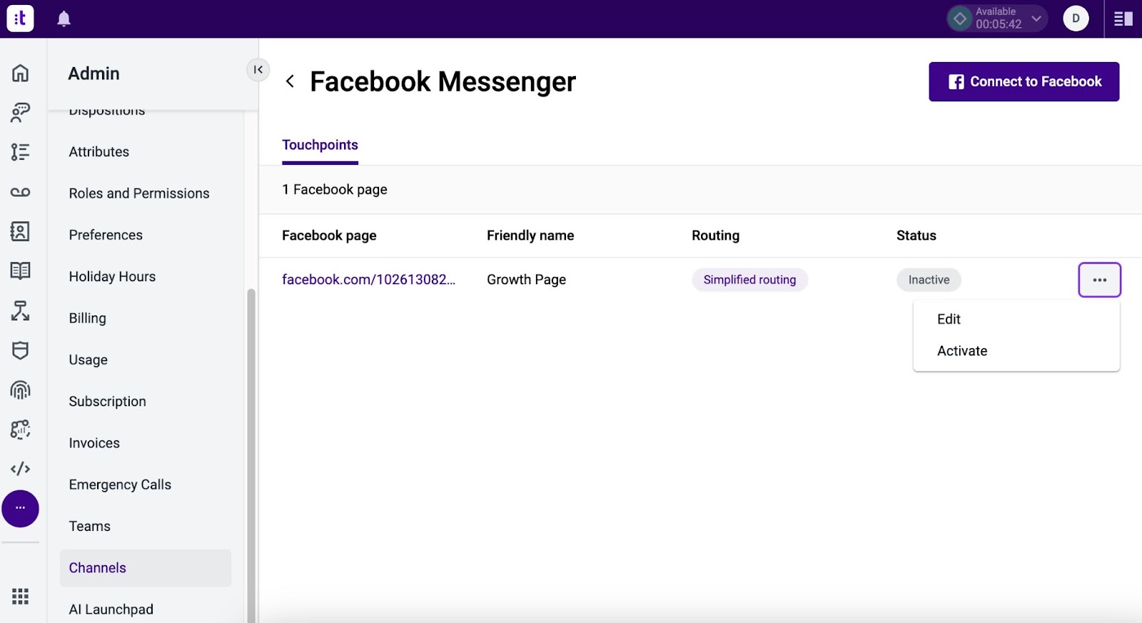Select the Touchpoints tab
The height and width of the screenshot is (623, 1142).
(320, 145)
